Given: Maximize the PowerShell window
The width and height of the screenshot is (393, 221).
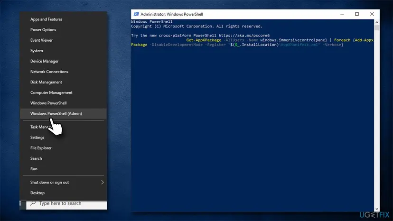Looking at the screenshot, I should click(x=357, y=14).
